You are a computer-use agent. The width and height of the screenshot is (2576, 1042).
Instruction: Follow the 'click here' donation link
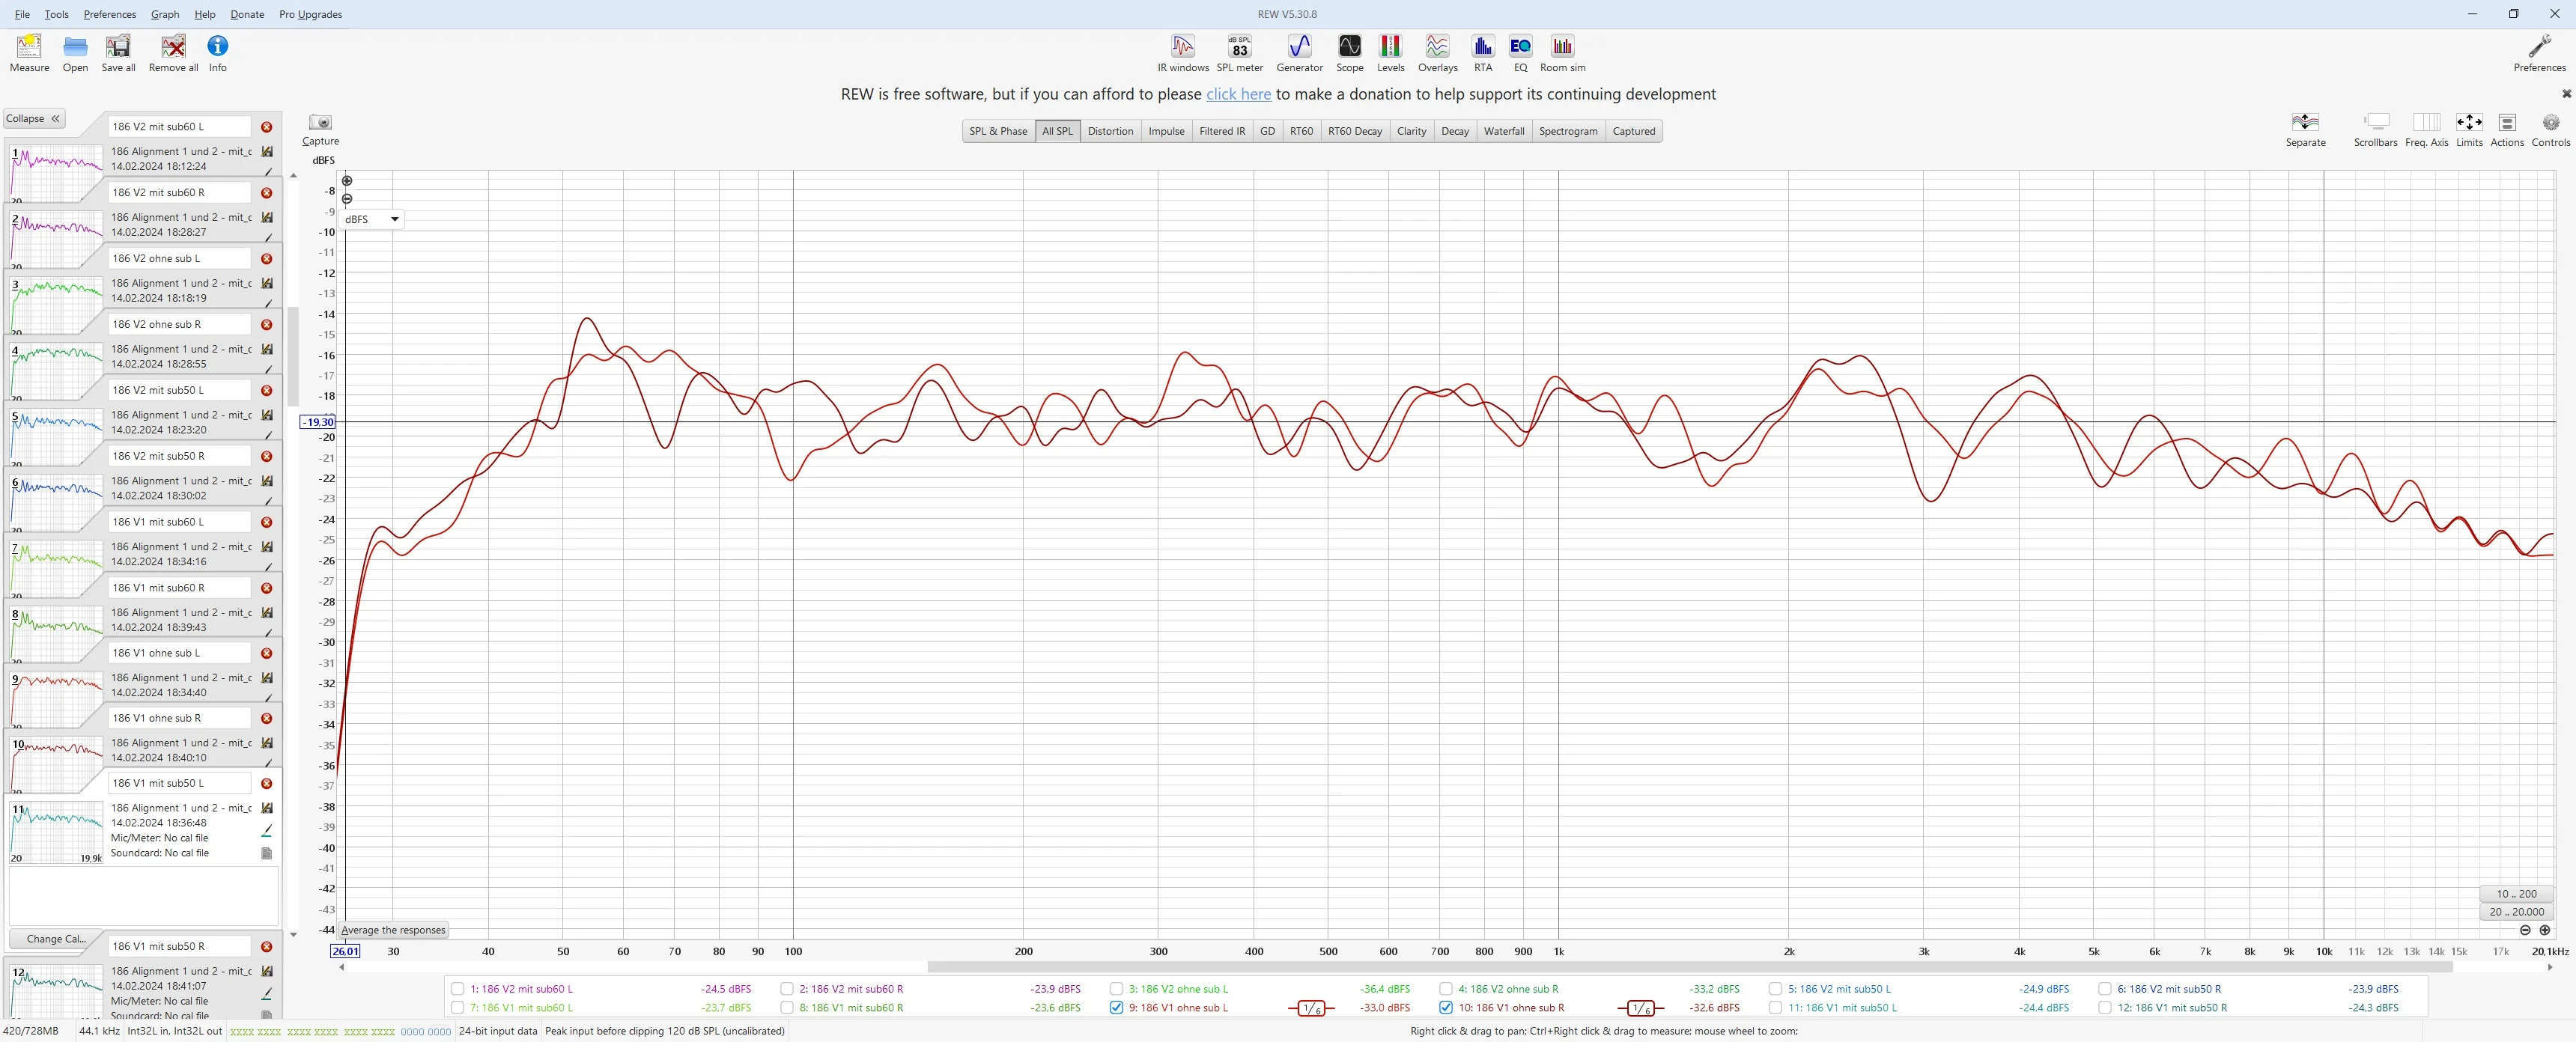point(1238,94)
